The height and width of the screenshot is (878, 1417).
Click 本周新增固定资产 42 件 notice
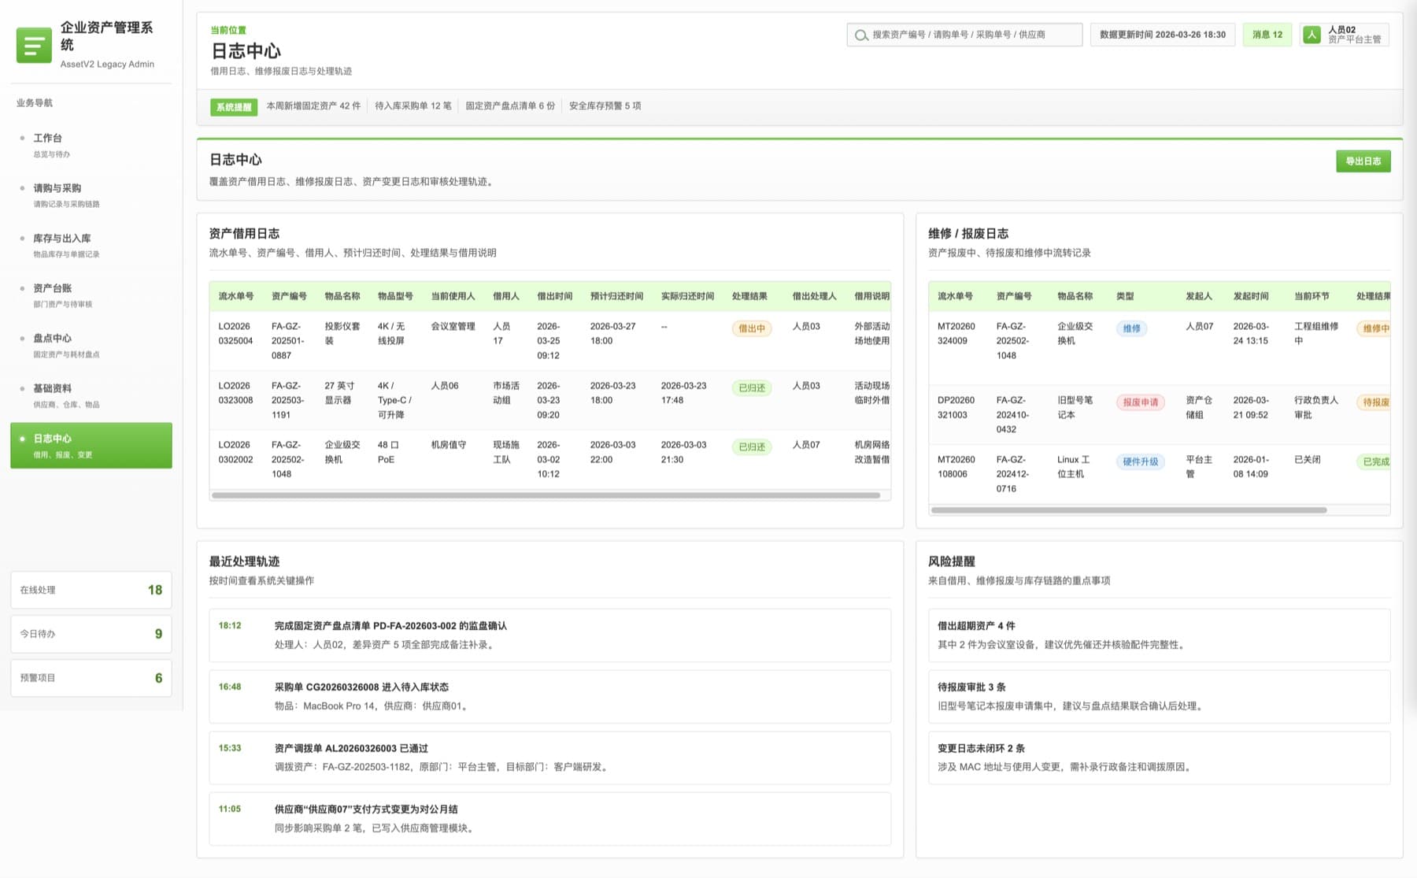313,106
